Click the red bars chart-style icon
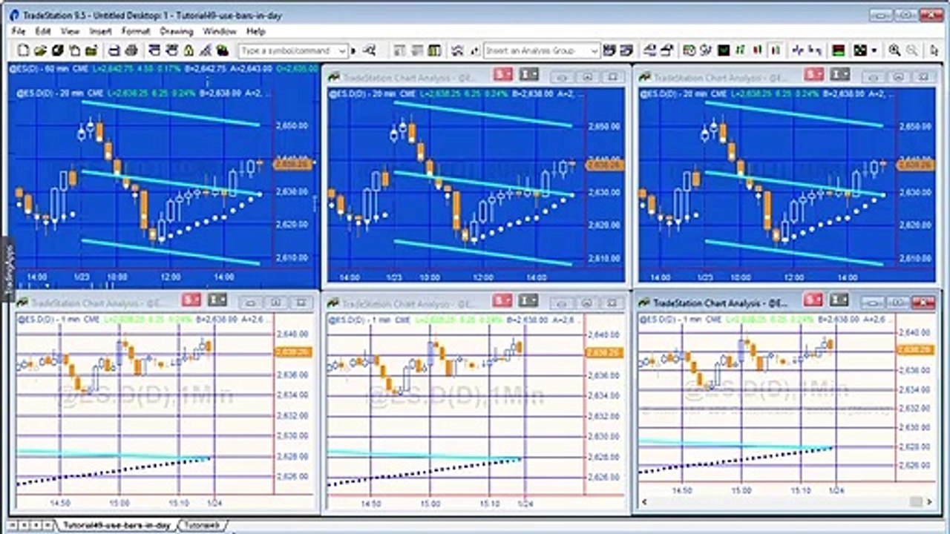 tap(757, 50)
